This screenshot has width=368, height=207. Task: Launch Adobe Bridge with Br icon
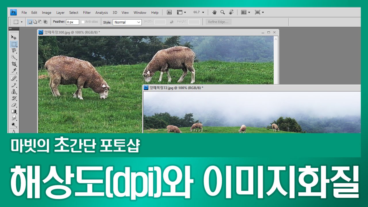coord(169,12)
